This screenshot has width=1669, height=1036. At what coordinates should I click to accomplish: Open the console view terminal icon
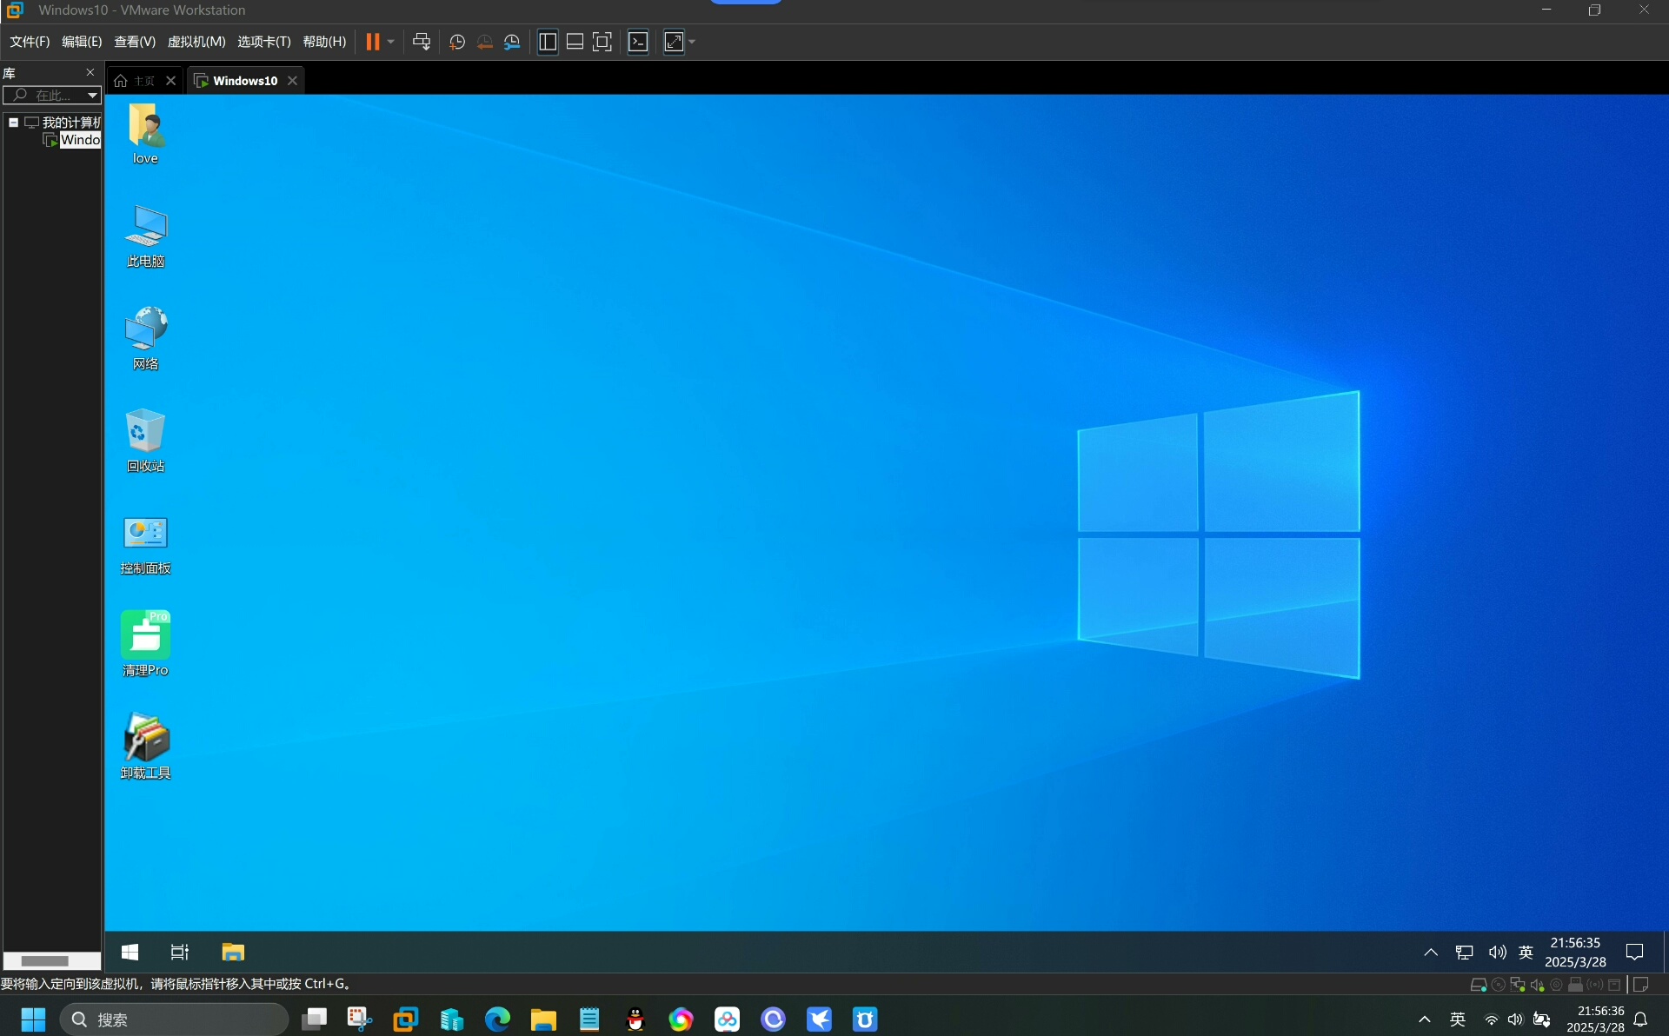point(638,42)
